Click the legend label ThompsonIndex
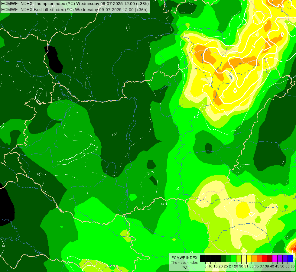 [184, 263]
